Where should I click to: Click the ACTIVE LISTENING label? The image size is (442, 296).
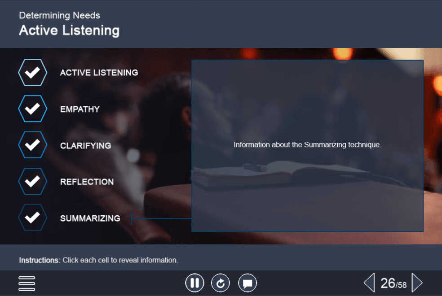tap(99, 73)
